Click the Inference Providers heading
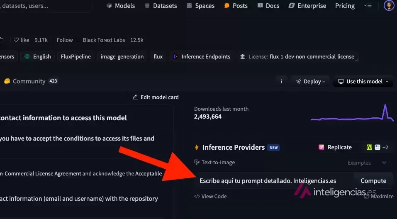 point(234,147)
